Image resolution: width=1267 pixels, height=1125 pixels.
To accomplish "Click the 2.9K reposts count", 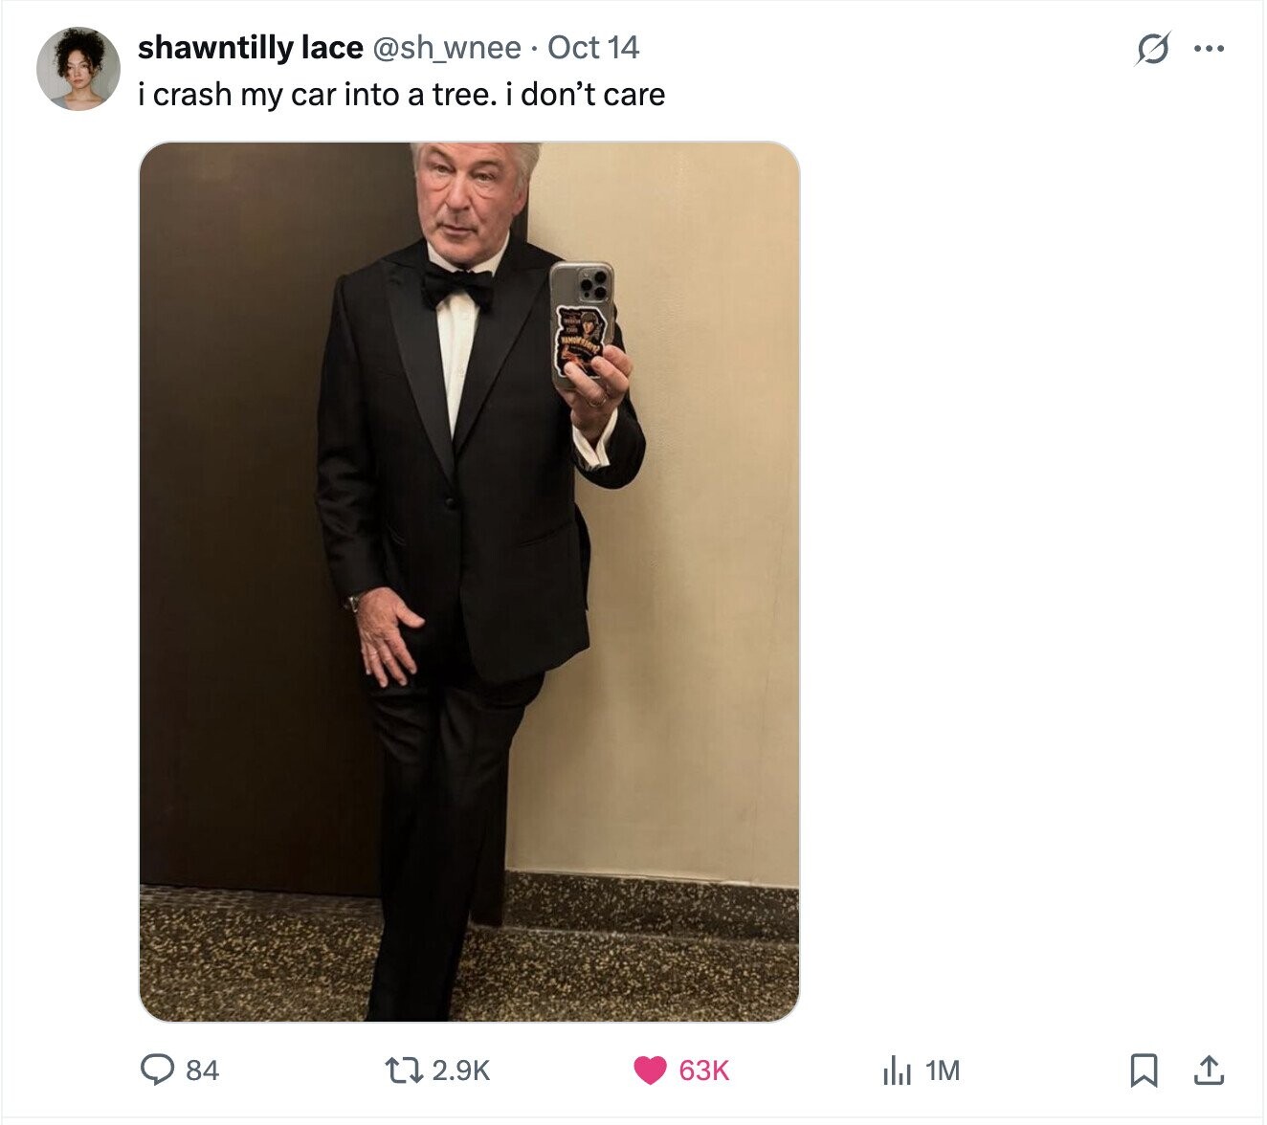I will [461, 1070].
